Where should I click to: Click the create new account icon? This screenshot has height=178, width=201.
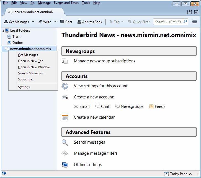click(x=65, y=97)
